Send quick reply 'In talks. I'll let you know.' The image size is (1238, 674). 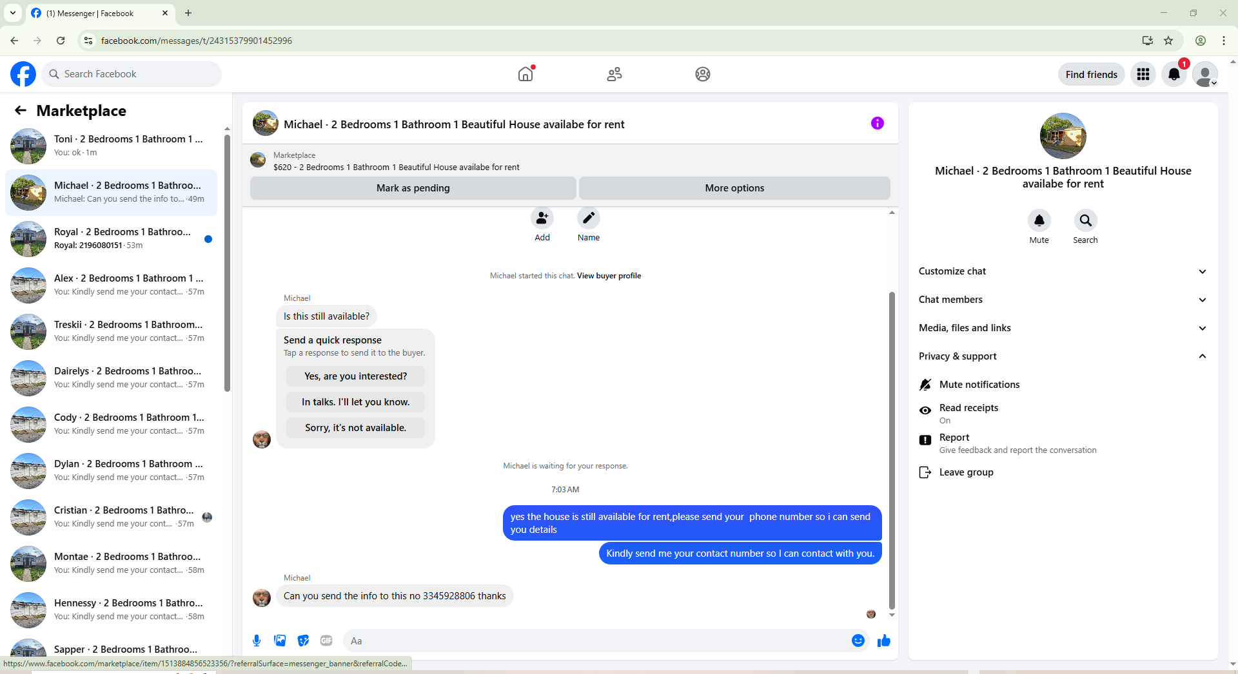click(356, 402)
